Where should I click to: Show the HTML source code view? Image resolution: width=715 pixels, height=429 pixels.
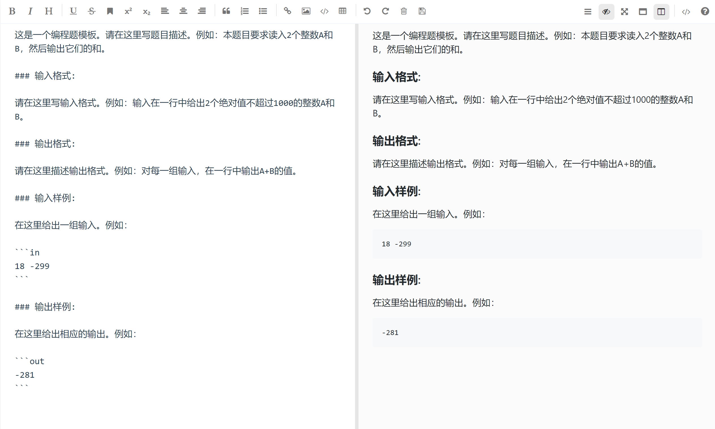pyautogui.click(x=686, y=12)
